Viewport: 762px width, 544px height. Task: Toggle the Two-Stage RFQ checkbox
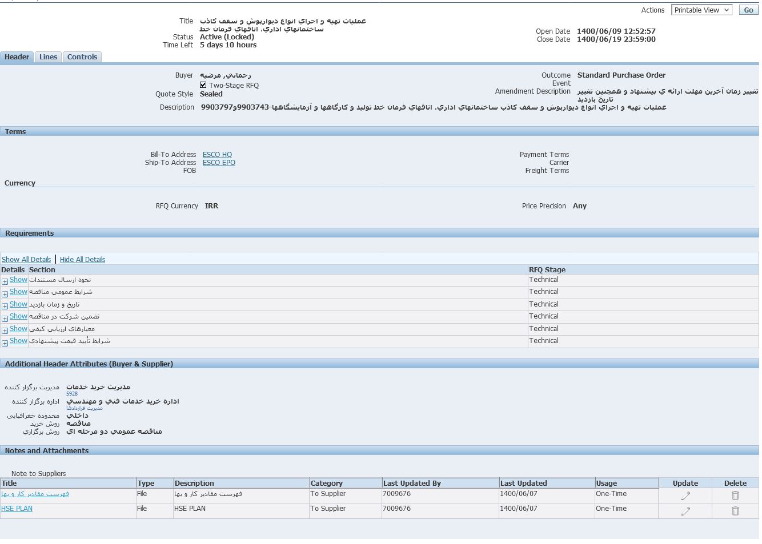point(203,85)
